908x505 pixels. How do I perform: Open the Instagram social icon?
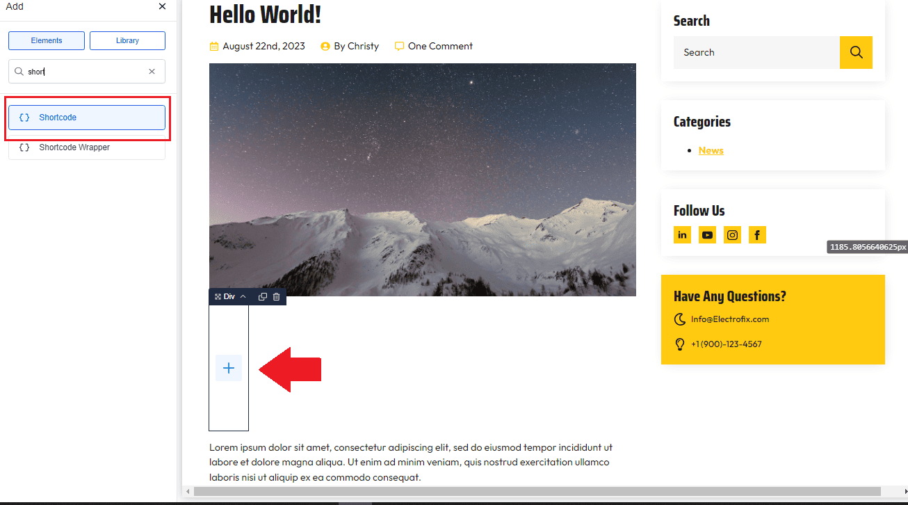[732, 235]
